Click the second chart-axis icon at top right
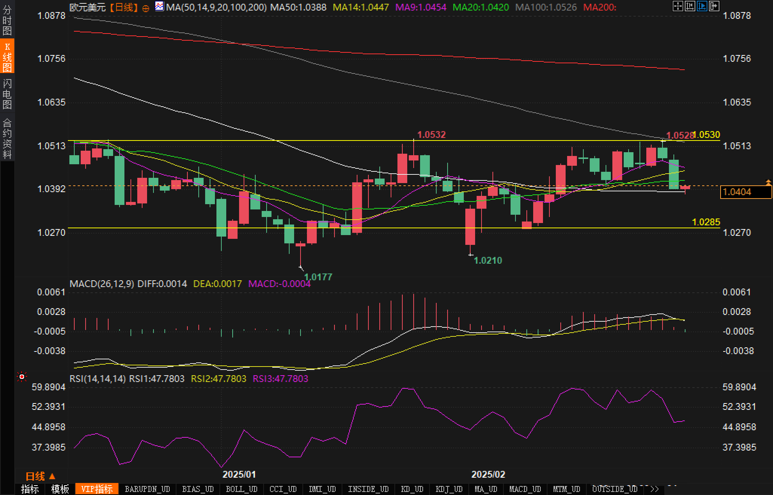 690,6
